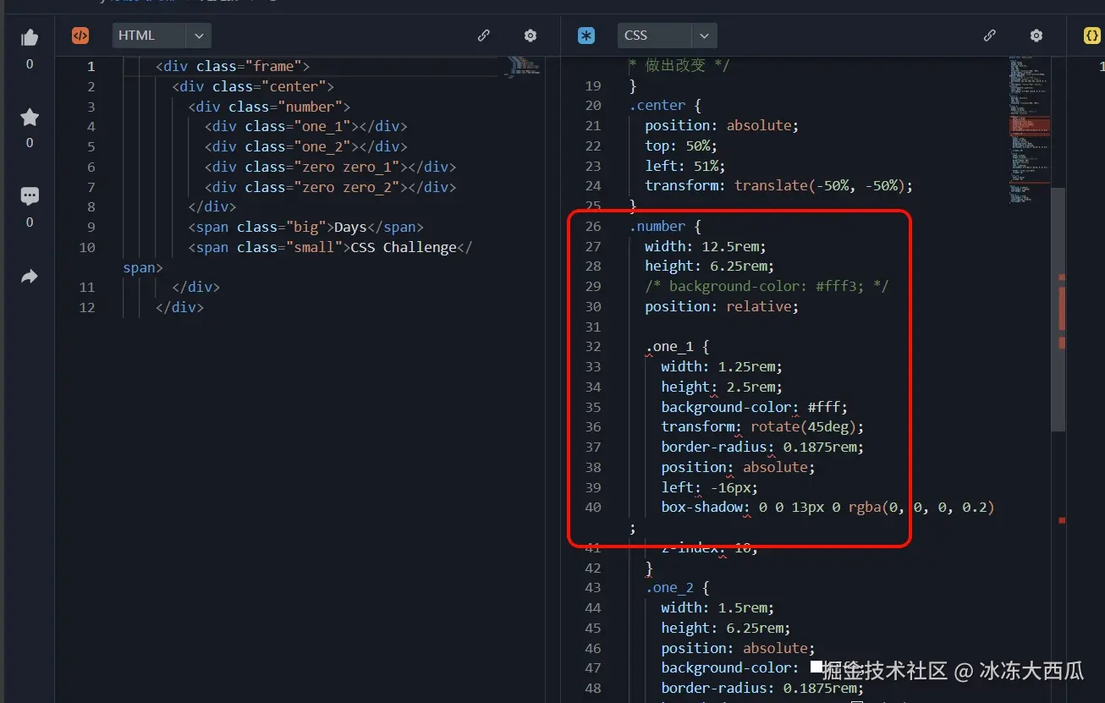Click the orange HTML language icon
Screen dimensions: 1105x703
pos(80,36)
